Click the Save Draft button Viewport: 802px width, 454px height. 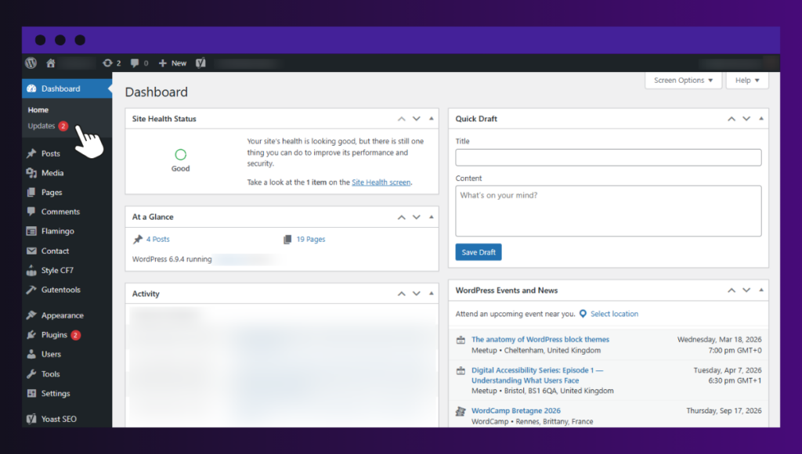click(x=478, y=251)
